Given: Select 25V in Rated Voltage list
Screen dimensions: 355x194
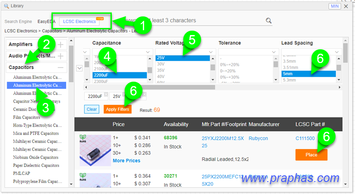Looking at the screenshot, I should pos(182,58).
